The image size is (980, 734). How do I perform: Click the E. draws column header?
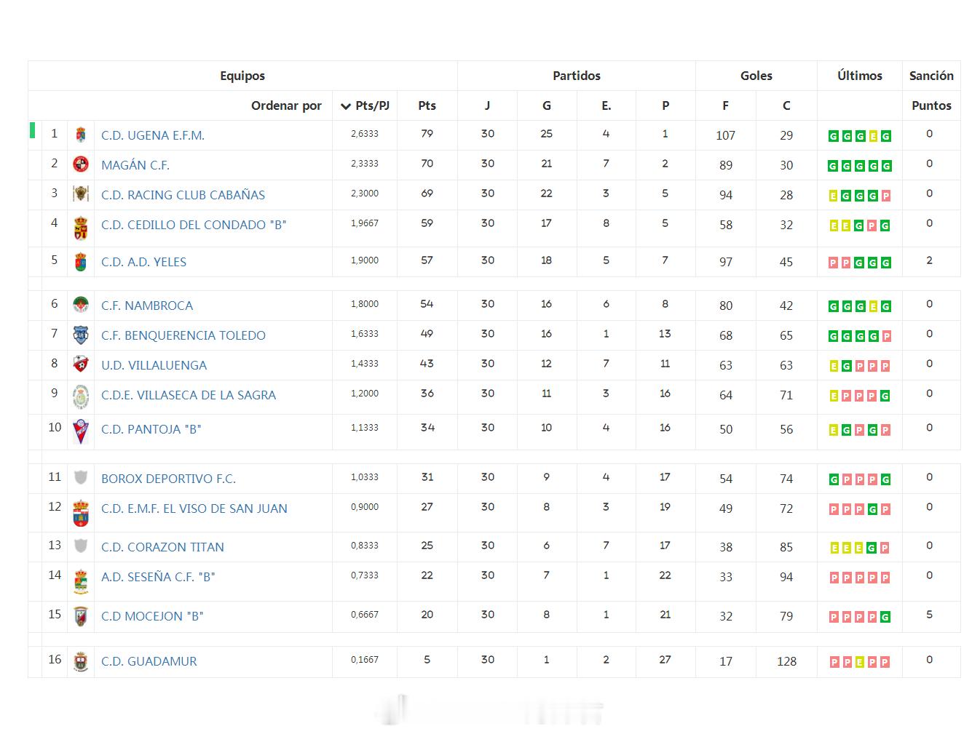[x=606, y=105]
